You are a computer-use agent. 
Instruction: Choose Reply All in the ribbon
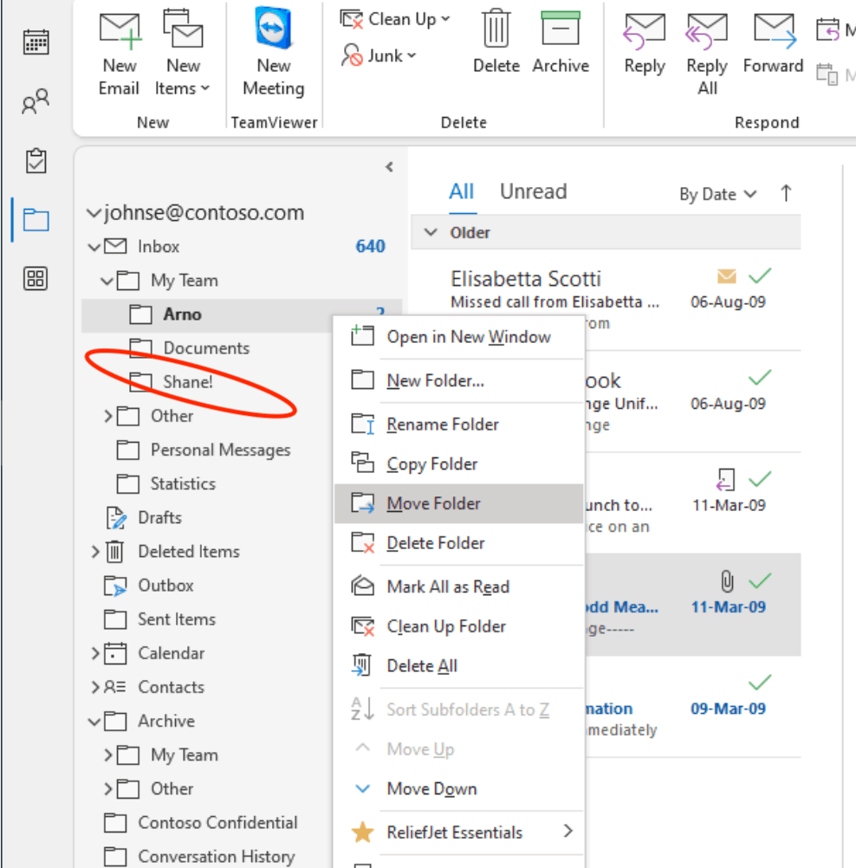pos(707,54)
